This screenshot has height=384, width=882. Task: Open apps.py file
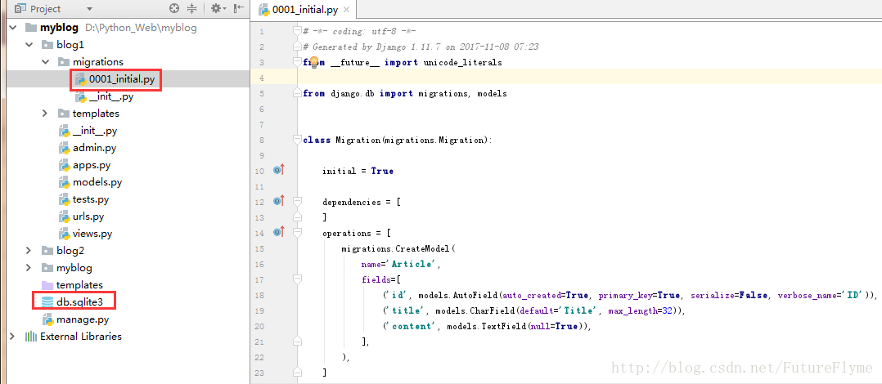[x=92, y=165]
